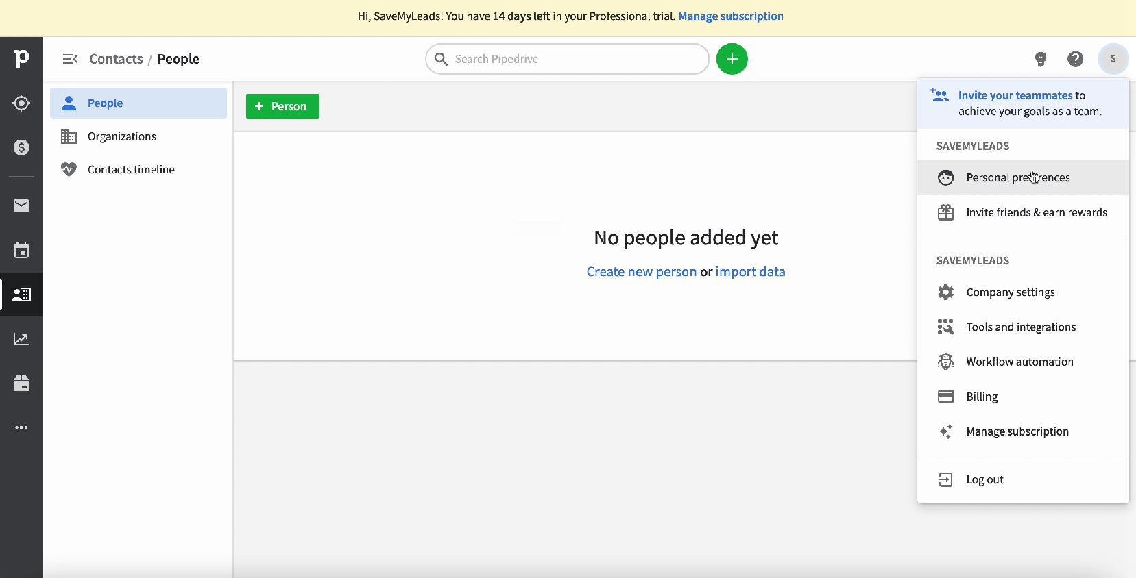Select Log out from account menu

pos(1023,479)
